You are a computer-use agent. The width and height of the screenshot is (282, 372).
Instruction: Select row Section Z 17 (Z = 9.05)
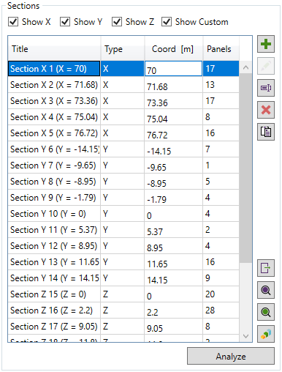coord(123,327)
